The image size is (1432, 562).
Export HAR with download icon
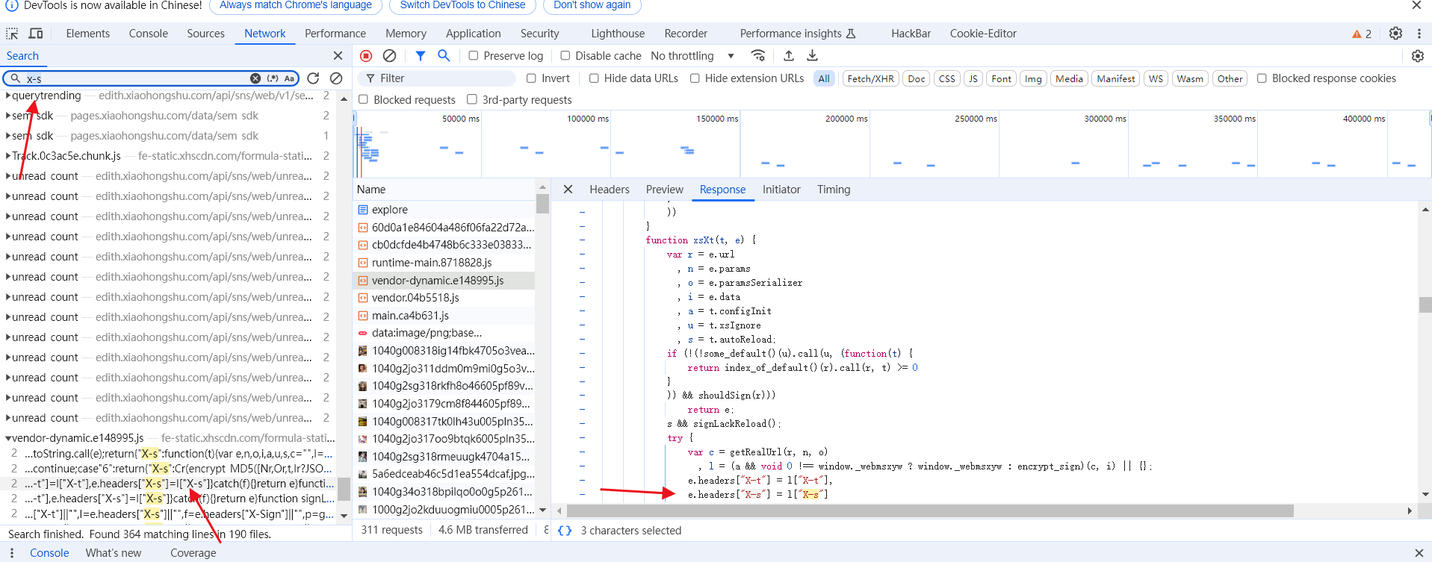812,56
